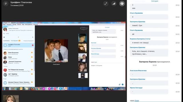Select first participant thumbnail under Skype logo
The image size is (183, 102).
(x=83, y=38)
